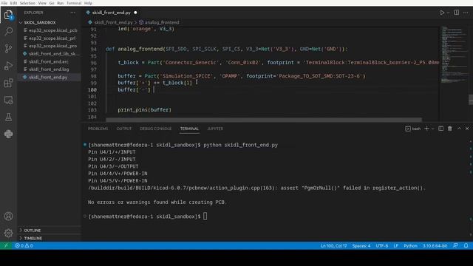
Task: Open skidl_front_end.erc file
Action: tap(49, 61)
